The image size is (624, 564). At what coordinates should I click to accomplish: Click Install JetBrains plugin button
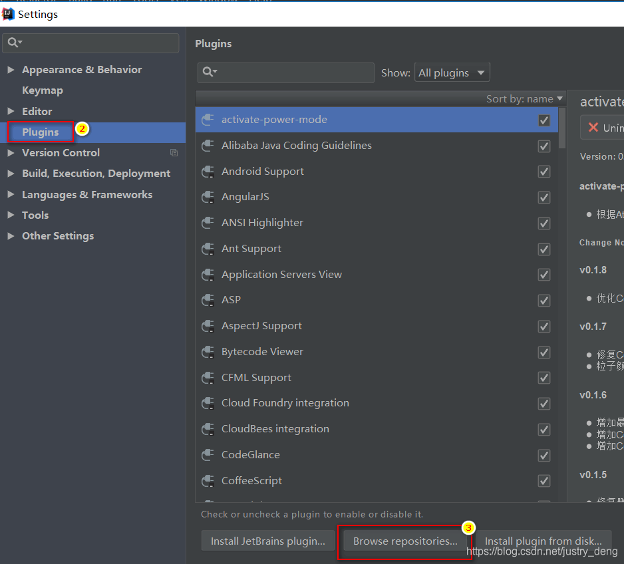pos(268,541)
